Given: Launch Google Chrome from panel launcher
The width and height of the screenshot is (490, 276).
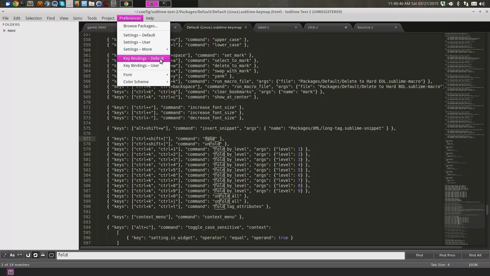Looking at the screenshot, I should coord(15,4).
